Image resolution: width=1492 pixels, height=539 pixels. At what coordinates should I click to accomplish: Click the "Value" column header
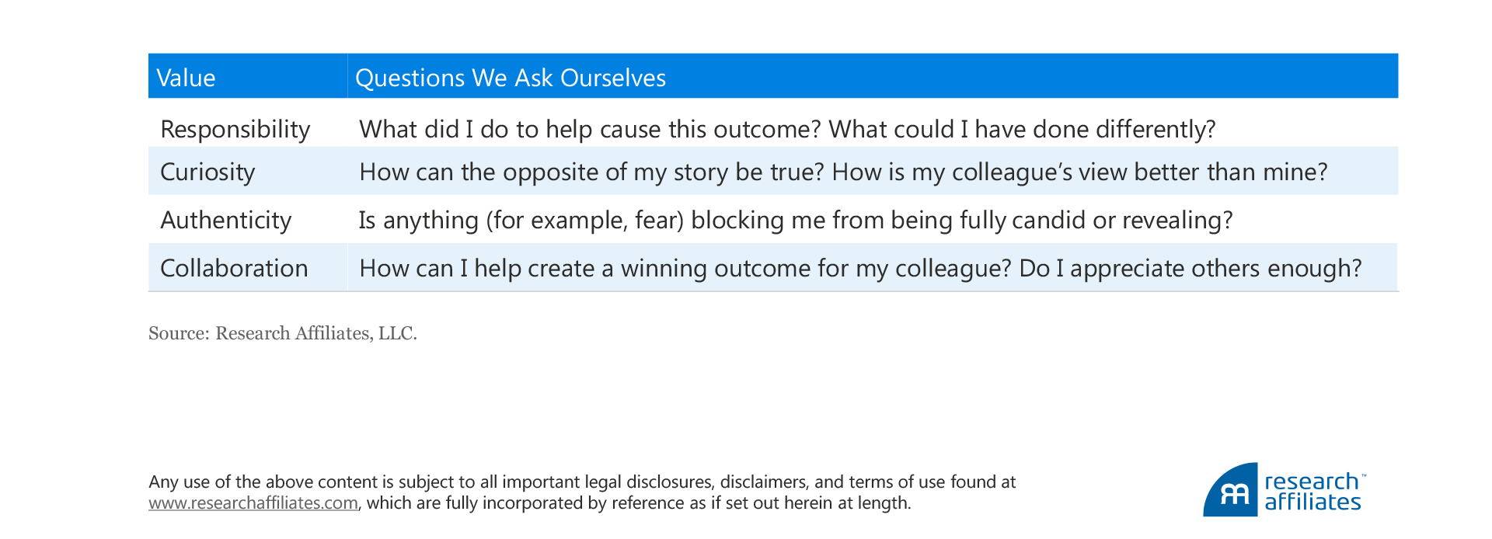(186, 78)
